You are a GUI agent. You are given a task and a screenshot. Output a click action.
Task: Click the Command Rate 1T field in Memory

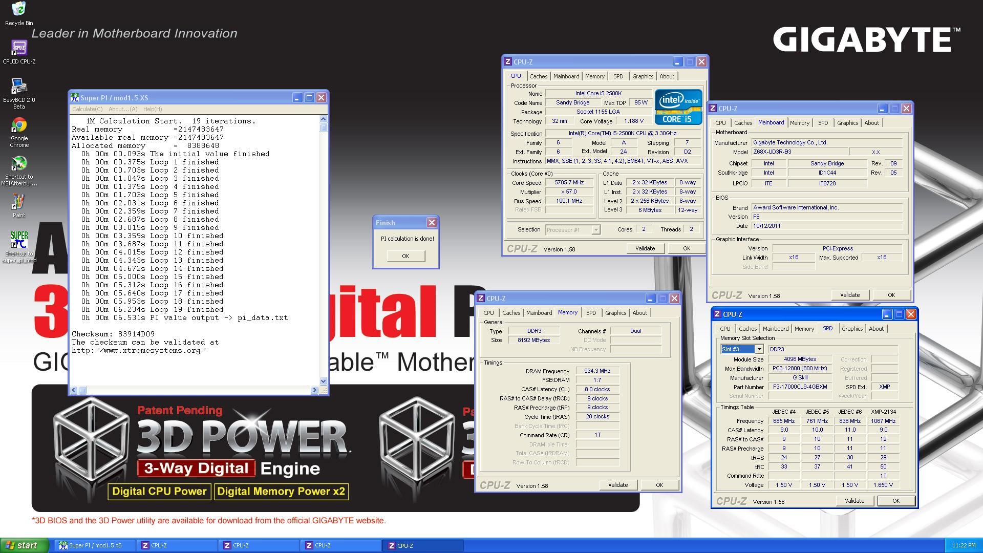(597, 435)
